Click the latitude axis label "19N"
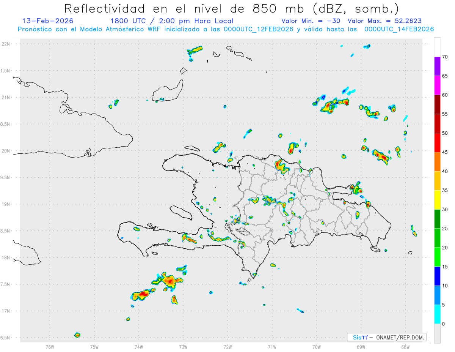Image resolution: width=455 pixels, height=352 pixels. click(6, 204)
